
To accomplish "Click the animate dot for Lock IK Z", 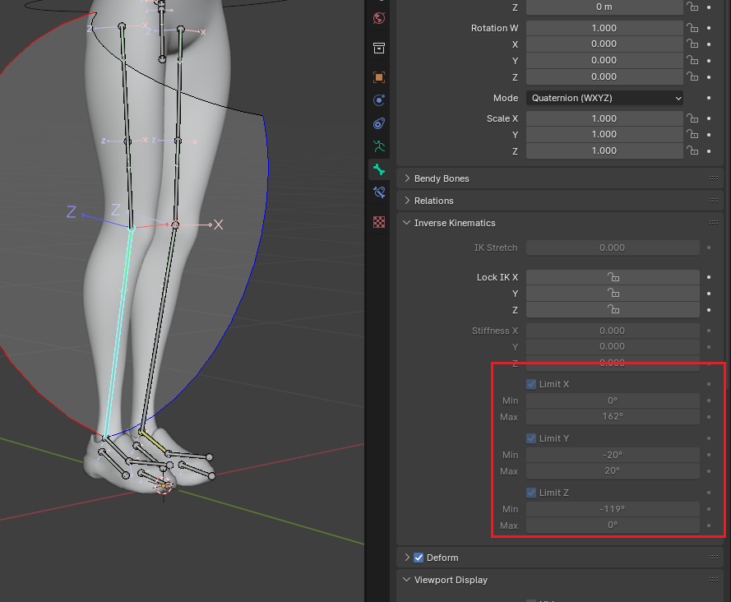I will click(709, 309).
